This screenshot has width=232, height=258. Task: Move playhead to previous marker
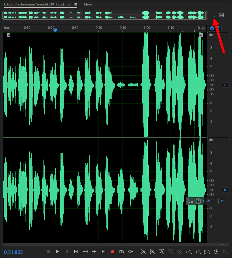(x=76, y=252)
